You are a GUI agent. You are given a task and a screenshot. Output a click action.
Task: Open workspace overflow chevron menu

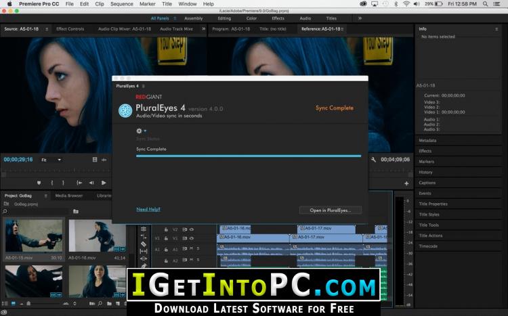360,18
